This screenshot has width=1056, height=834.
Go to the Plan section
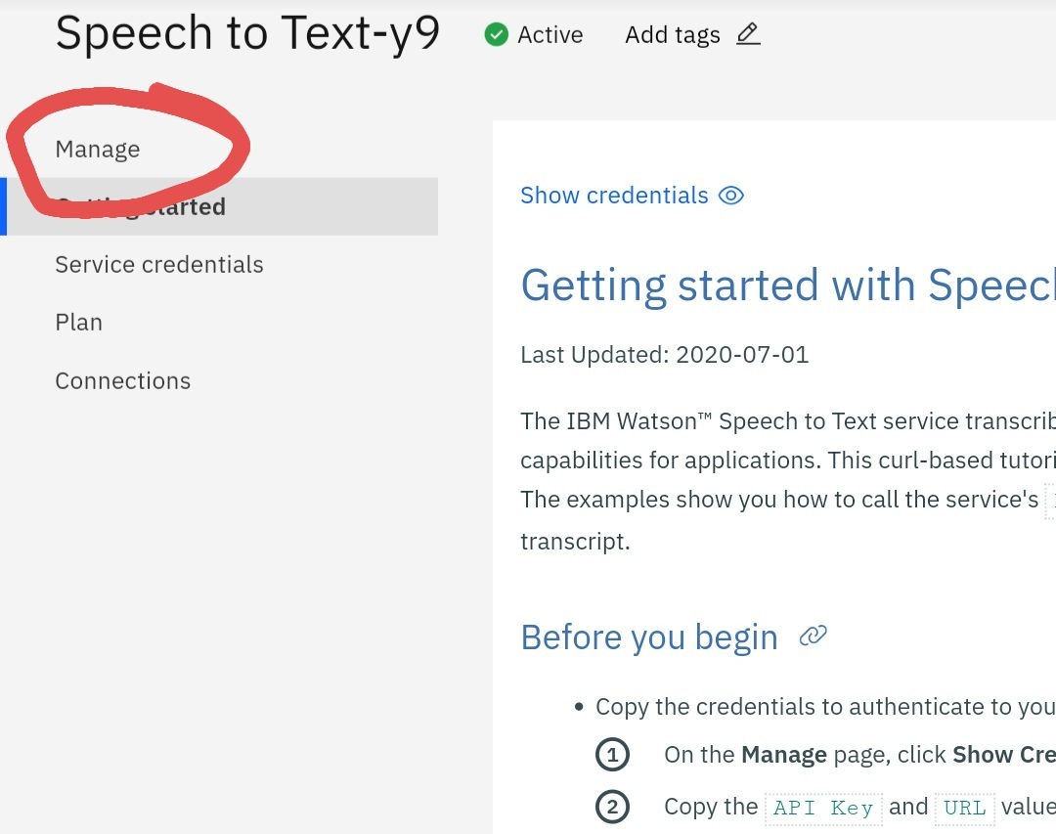pos(79,323)
